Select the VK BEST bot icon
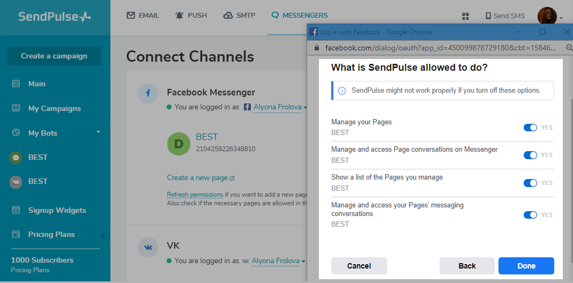Screen dimensions: 573x283 [16, 181]
